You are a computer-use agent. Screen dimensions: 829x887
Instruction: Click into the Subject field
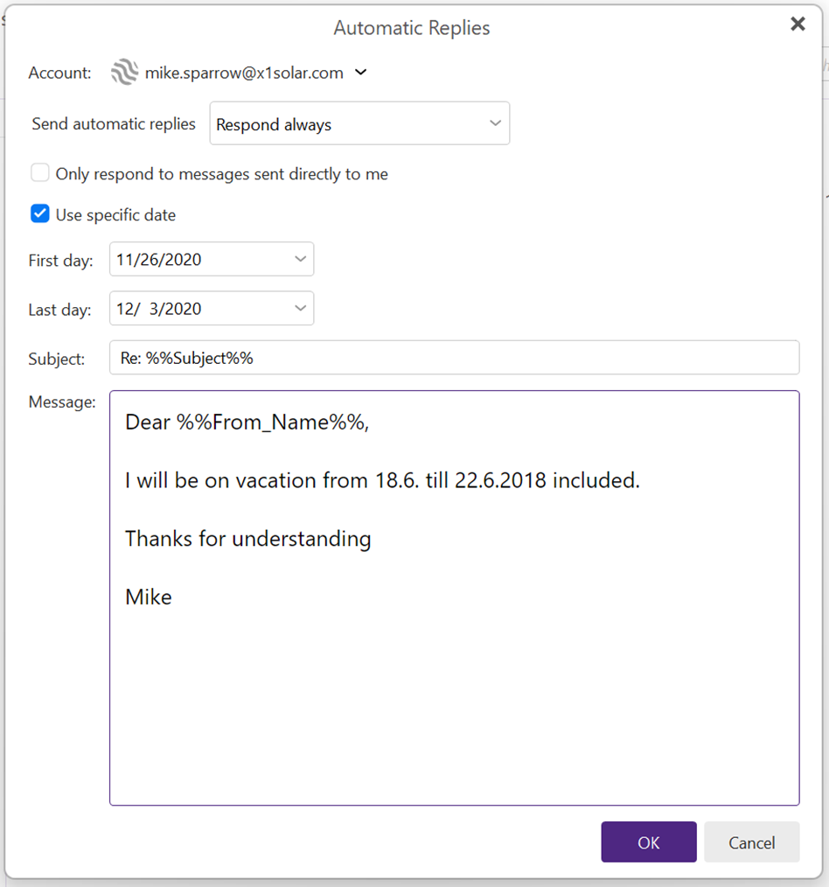[x=454, y=358]
